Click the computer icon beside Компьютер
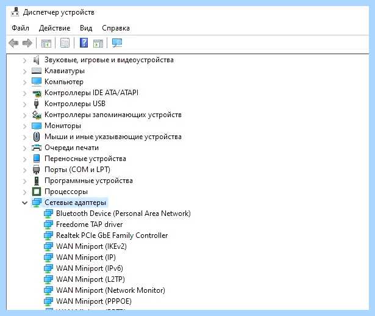Viewport: 375px width, 316px height. click(37, 82)
